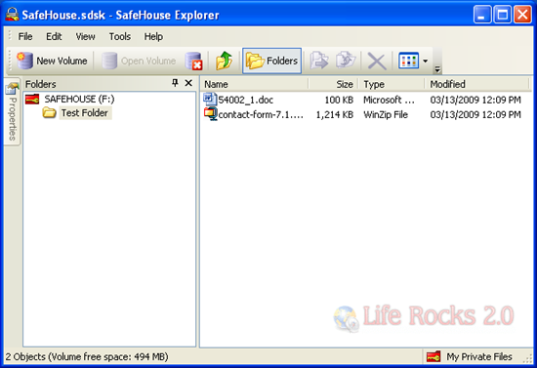Screen dimensions: 537x368
Task: Click the yellow Test Folder icon
Action: [x=50, y=112]
